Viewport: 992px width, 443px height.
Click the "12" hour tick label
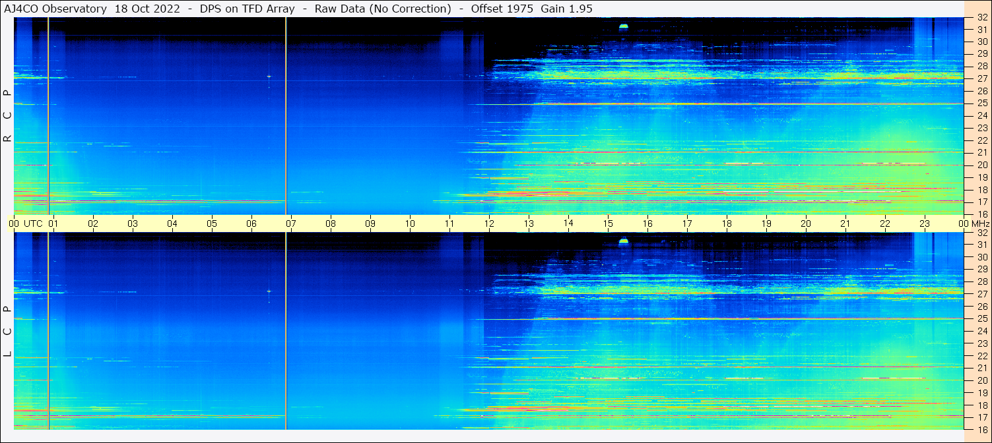[x=489, y=223]
